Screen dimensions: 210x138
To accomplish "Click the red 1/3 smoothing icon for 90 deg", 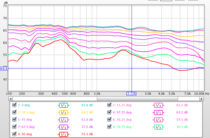I will click(63, 134).
